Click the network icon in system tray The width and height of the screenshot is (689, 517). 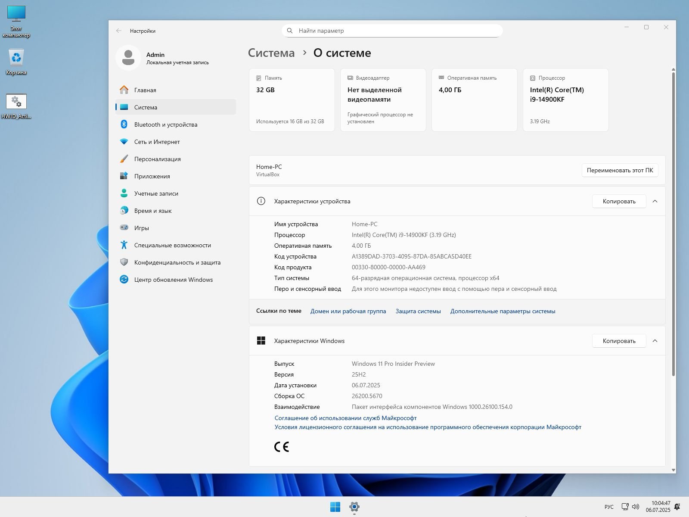click(x=625, y=507)
